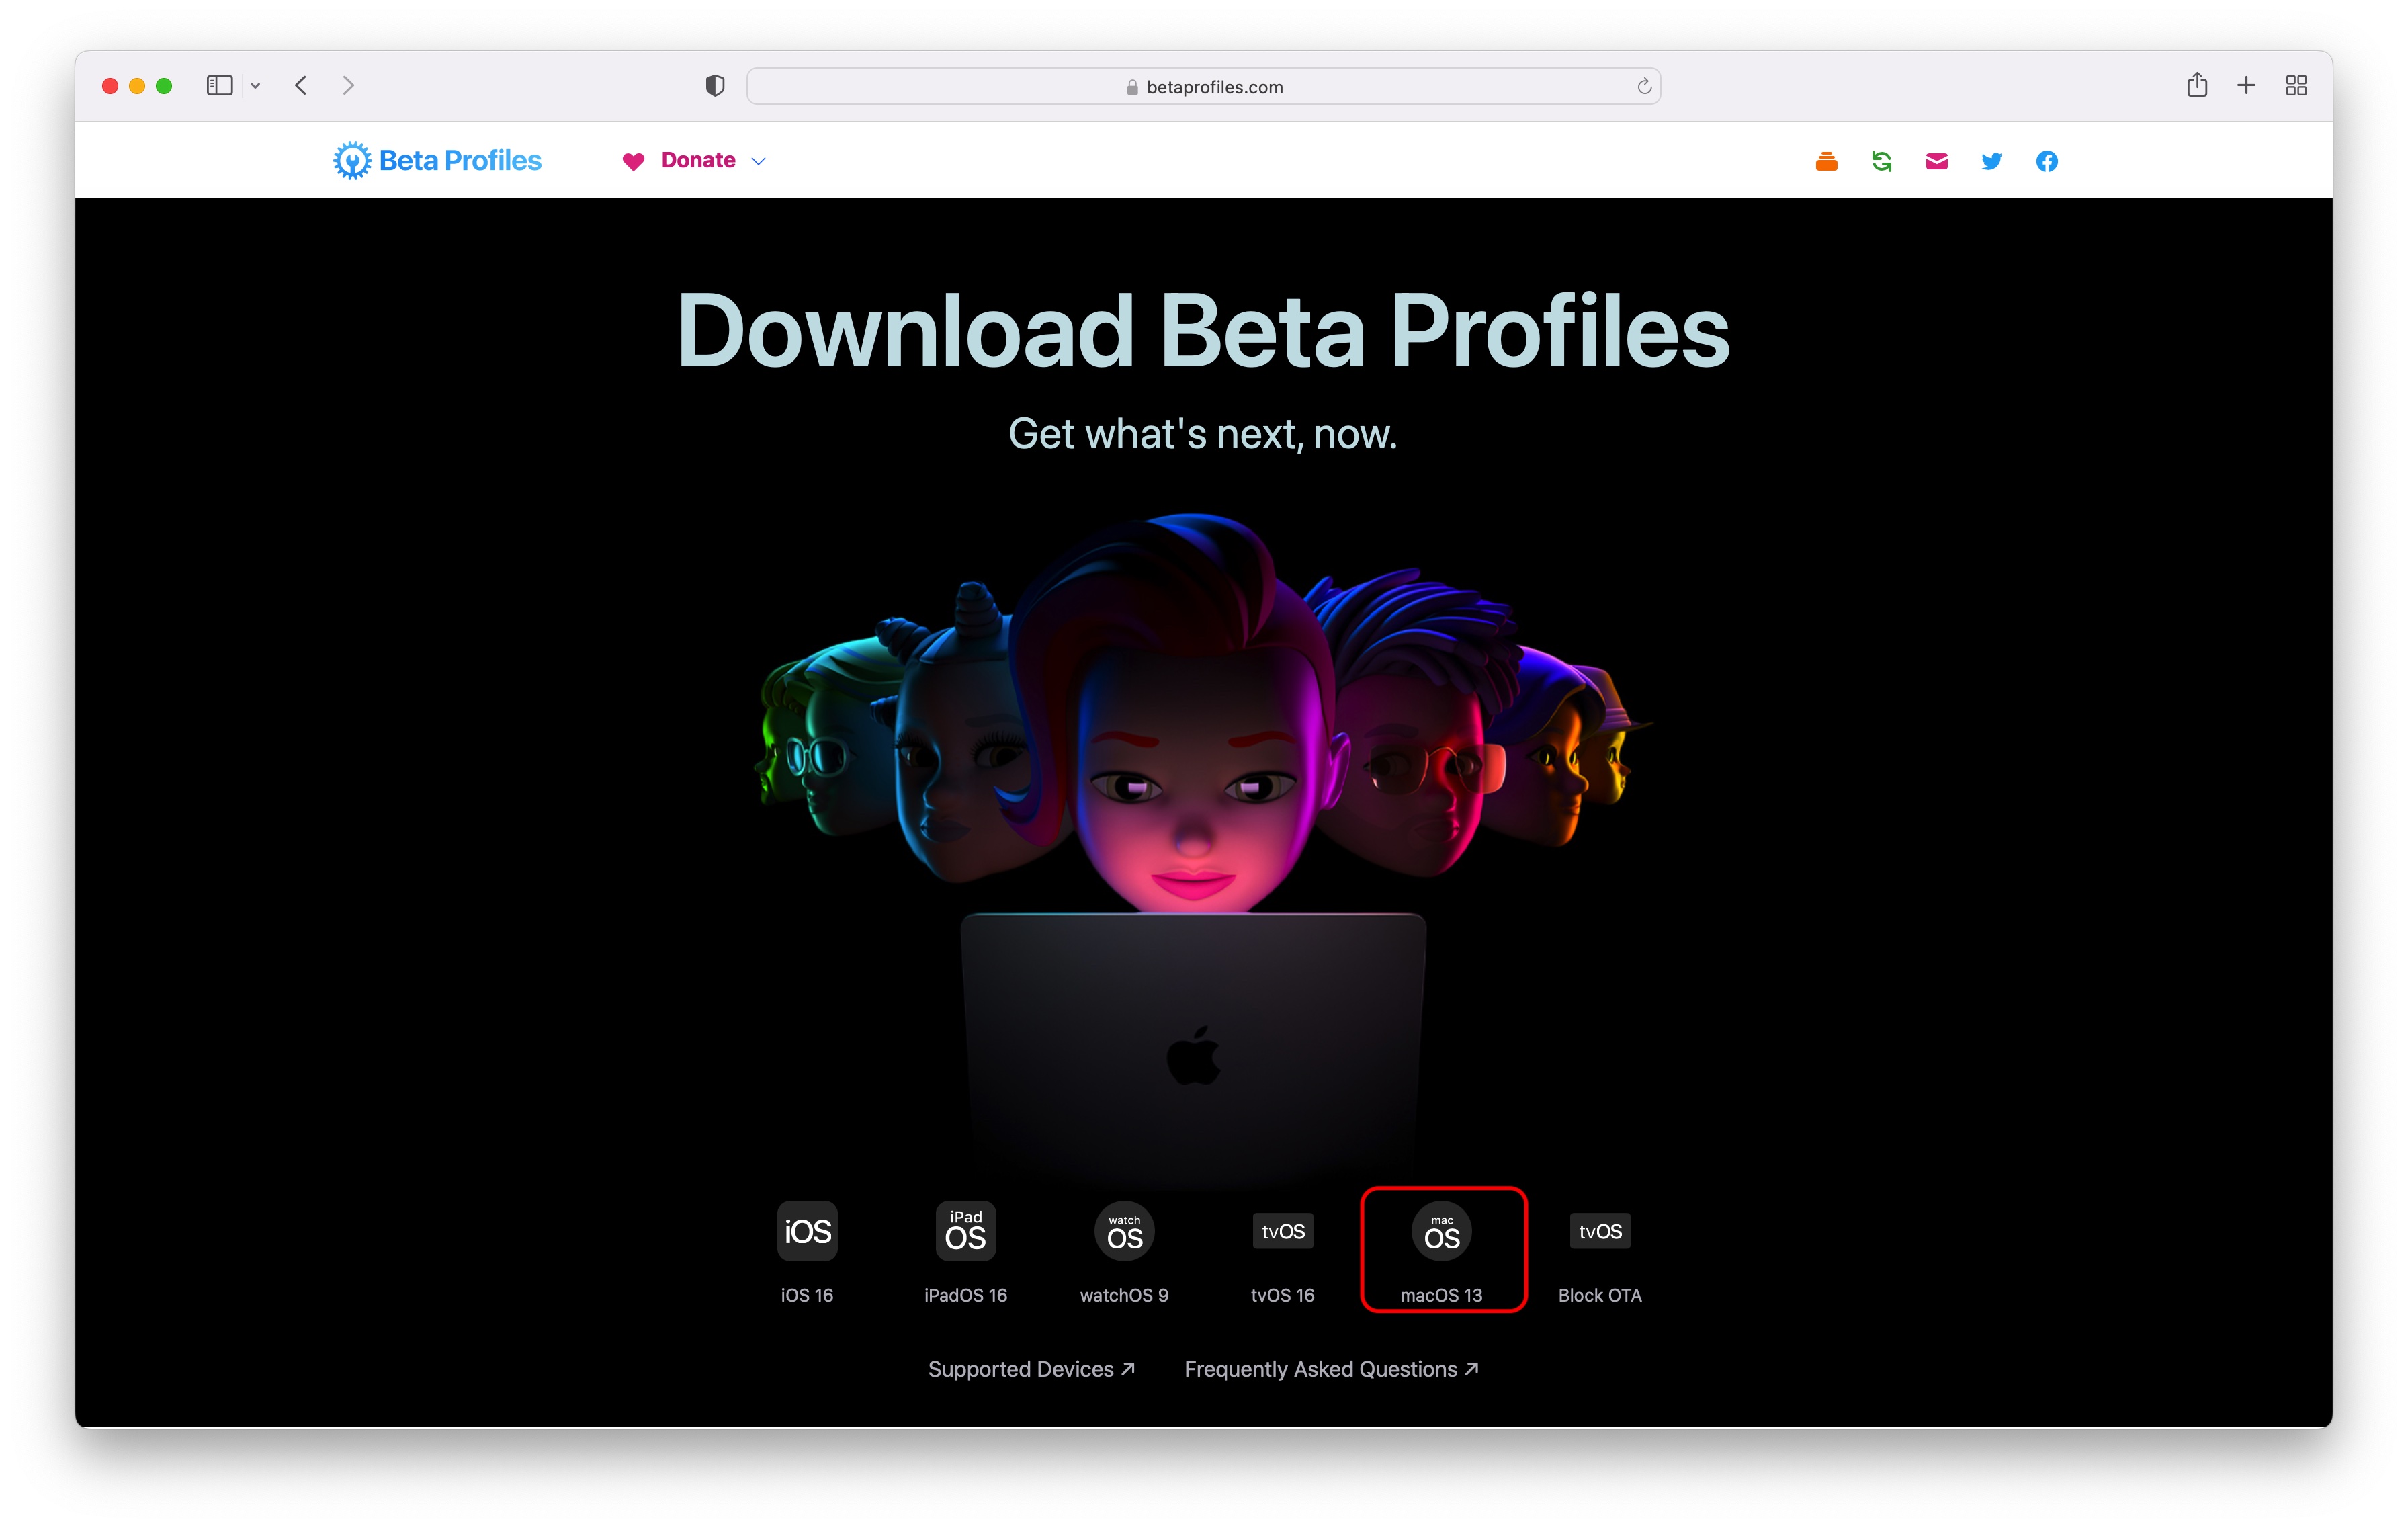Click the green refresh arrows icon
This screenshot has height=1528, width=2408.
(x=1881, y=161)
